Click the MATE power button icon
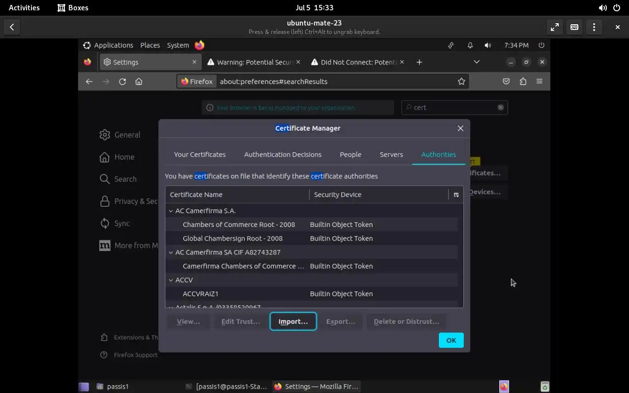The width and height of the screenshot is (629, 393). pyautogui.click(x=542, y=45)
